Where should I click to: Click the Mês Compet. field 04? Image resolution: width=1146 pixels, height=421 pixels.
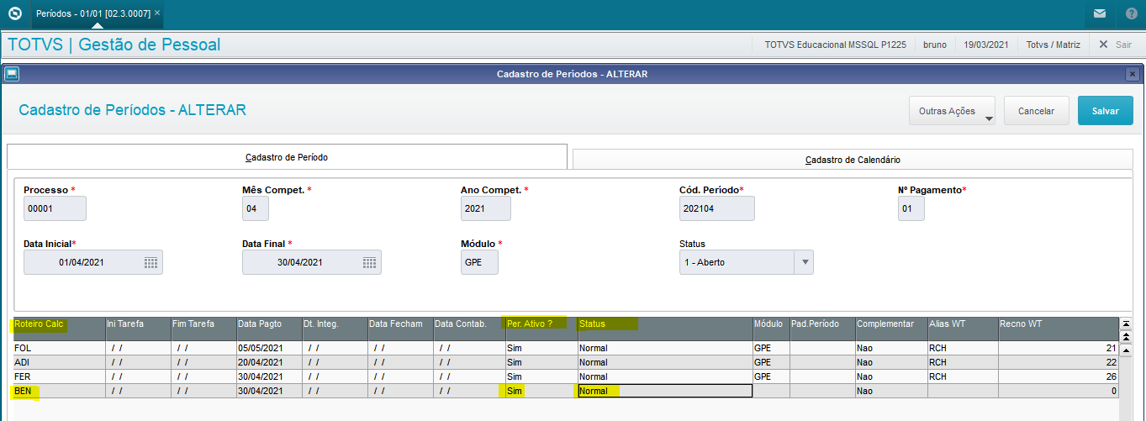tap(255, 208)
